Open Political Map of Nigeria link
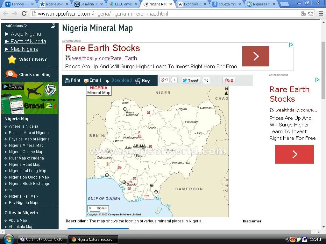This screenshot has width=326, height=244. (29, 133)
